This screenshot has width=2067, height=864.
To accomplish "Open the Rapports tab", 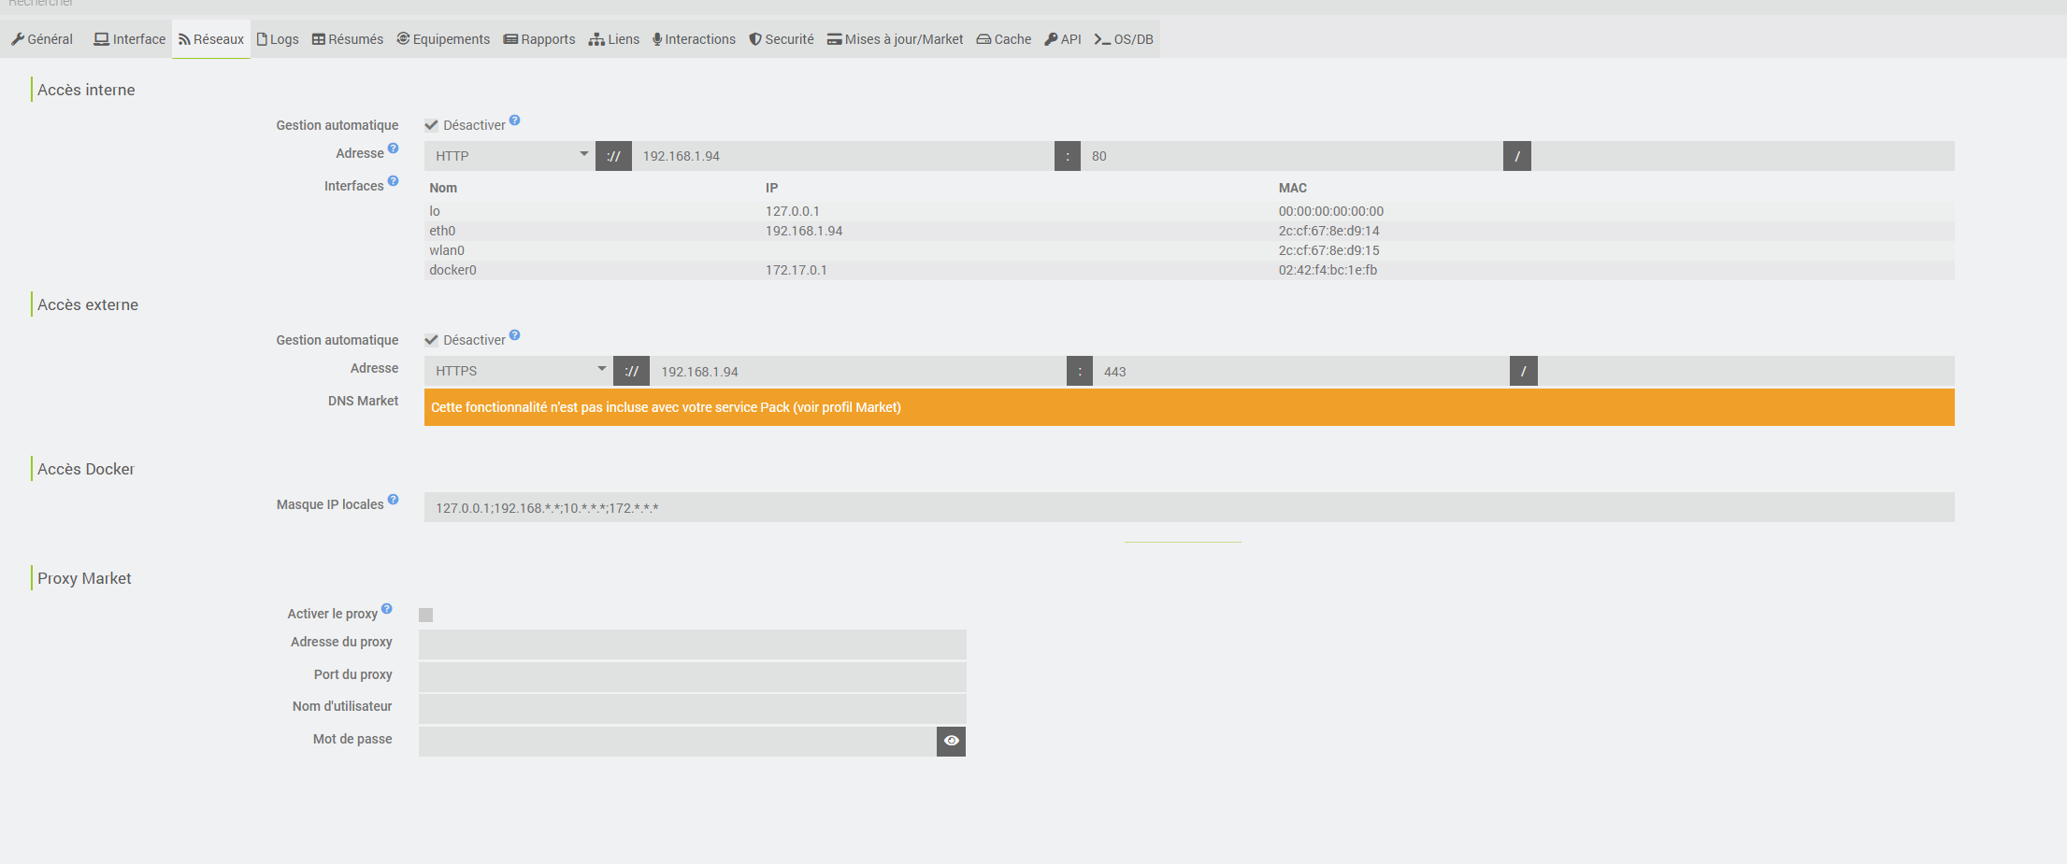I will [539, 39].
